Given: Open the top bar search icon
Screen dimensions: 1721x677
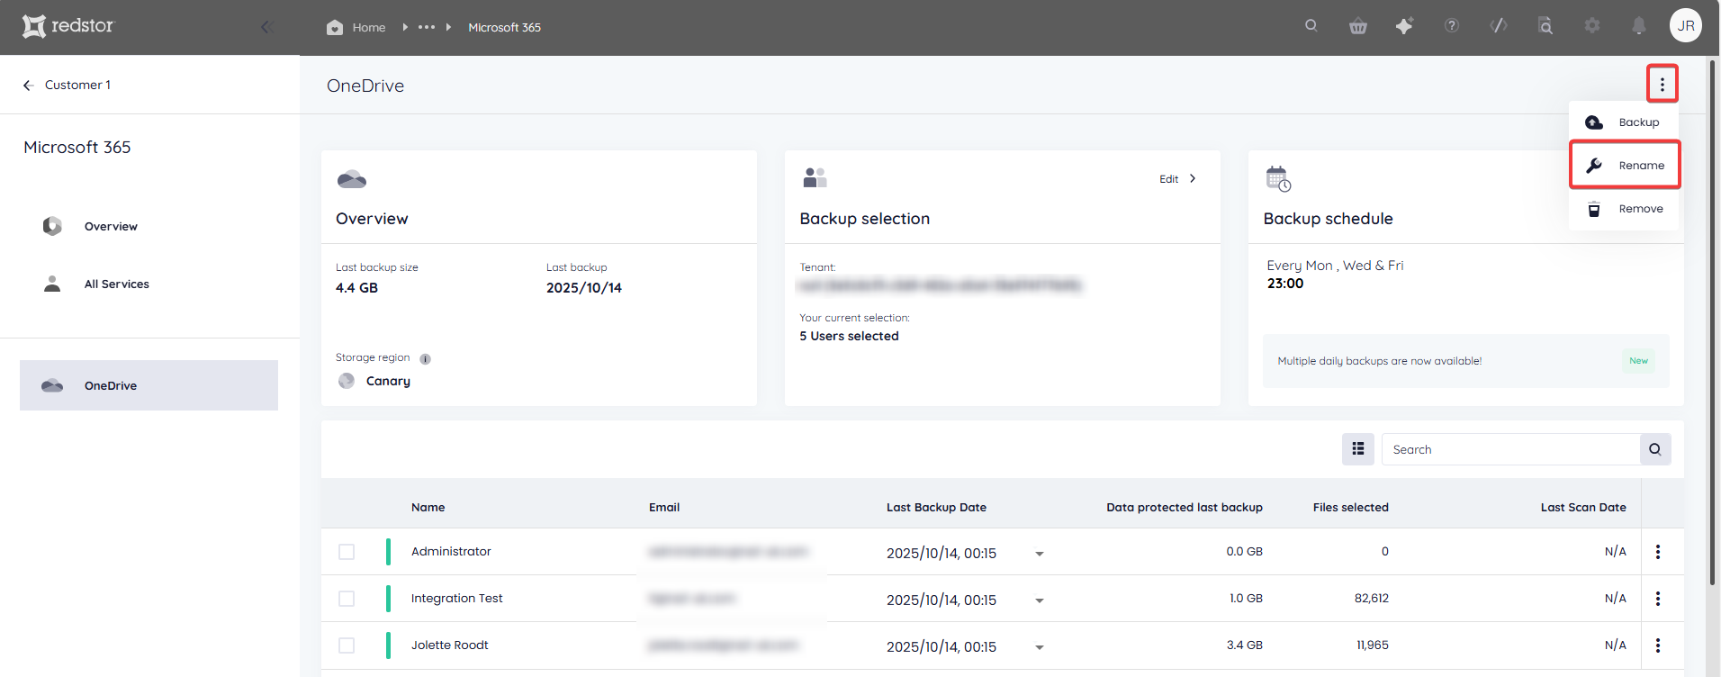Looking at the screenshot, I should (x=1311, y=25).
